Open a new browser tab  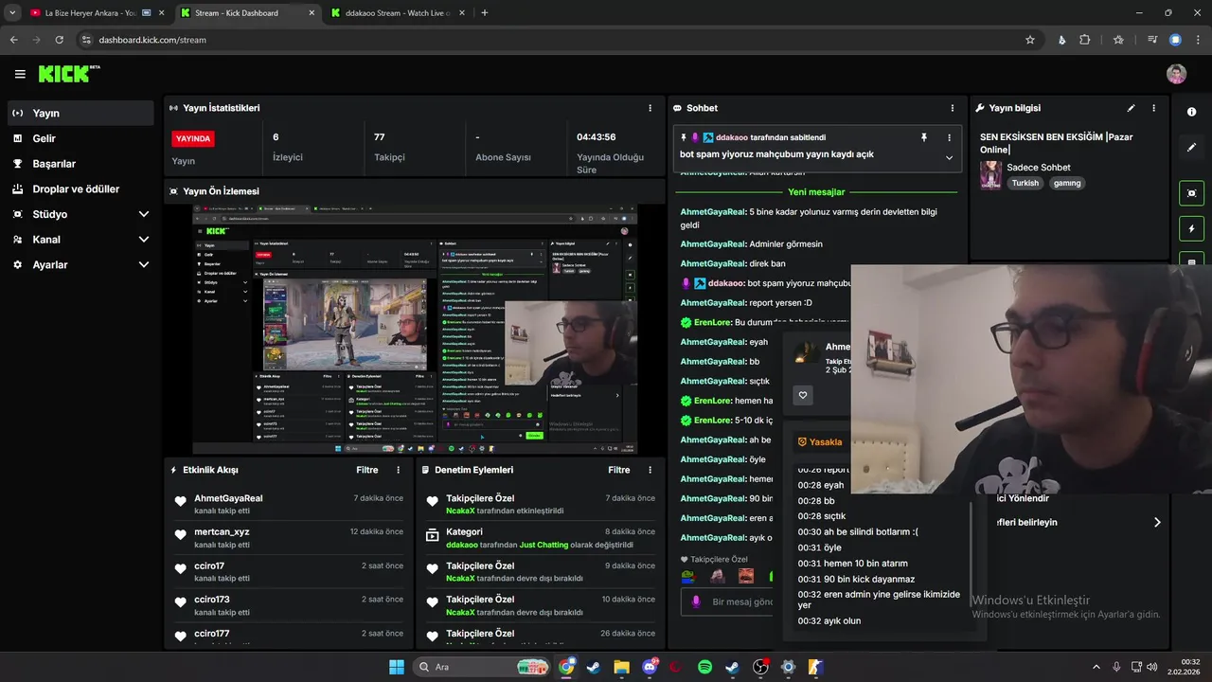485,13
